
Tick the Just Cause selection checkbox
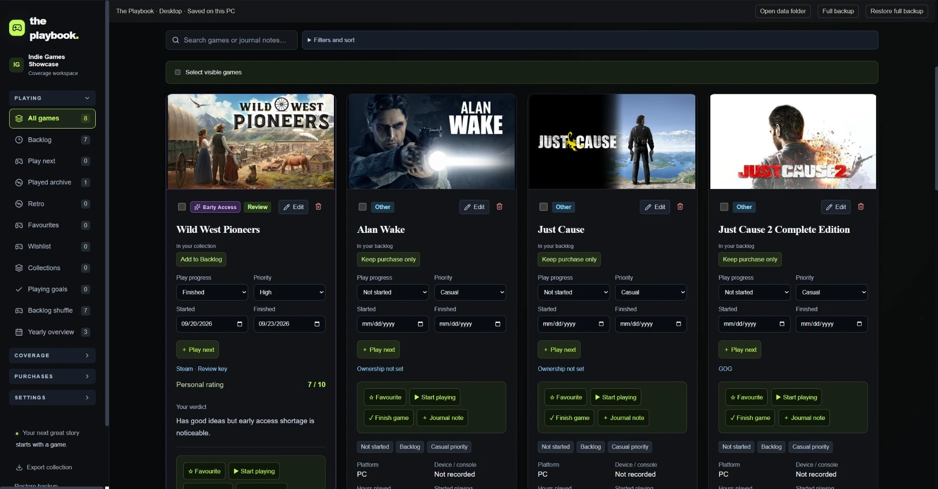tap(544, 207)
